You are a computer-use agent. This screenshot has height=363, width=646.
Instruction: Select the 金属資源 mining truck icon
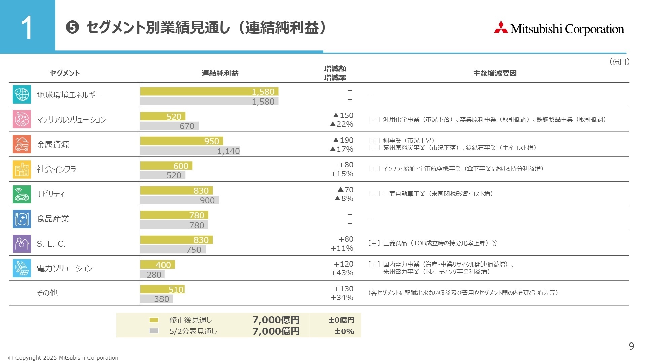21,144
